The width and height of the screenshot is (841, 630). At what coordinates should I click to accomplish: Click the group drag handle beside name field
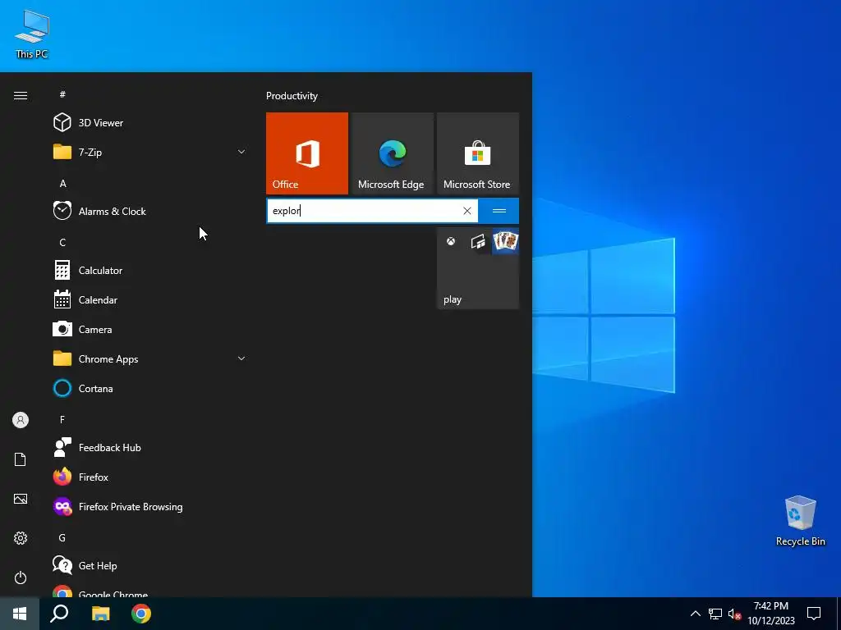click(x=499, y=211)
